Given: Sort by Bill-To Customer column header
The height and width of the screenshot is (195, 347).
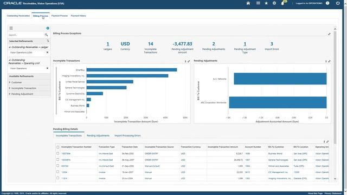Looking at the screenshot, I should 276,147.
